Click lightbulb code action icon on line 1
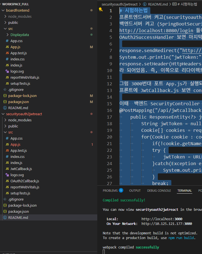The image size is (202, 254). (x=101, y=10)
